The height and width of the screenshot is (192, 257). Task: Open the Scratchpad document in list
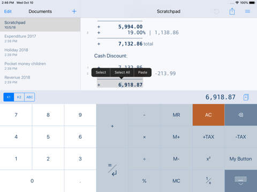point(40,25)
